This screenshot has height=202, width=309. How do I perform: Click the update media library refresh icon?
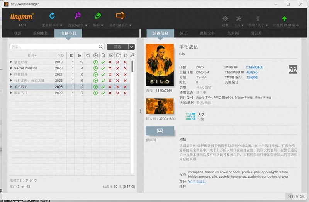pos(52,16)
